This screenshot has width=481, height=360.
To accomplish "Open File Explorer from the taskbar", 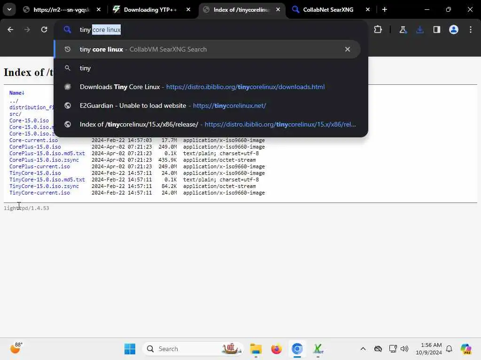I will tap(256, 349).
